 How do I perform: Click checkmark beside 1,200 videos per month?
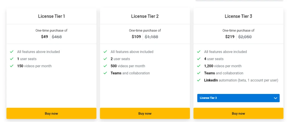pyautogui.click(x=199, y=66)
